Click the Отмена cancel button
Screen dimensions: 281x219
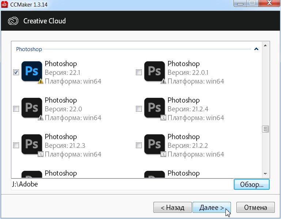(x=255, y=207)
